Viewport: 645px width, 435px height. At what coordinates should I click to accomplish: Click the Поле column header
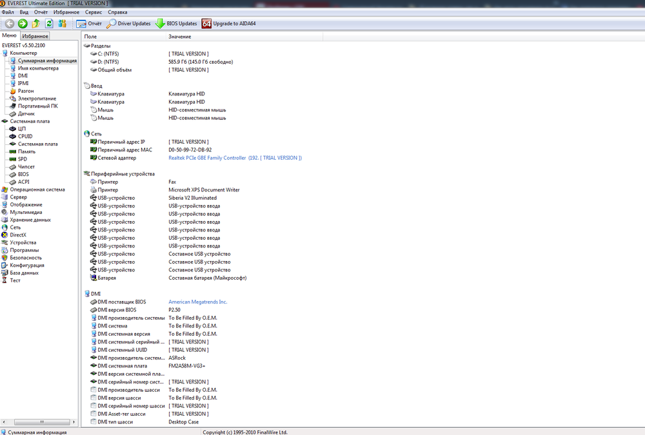pos(123,37)
